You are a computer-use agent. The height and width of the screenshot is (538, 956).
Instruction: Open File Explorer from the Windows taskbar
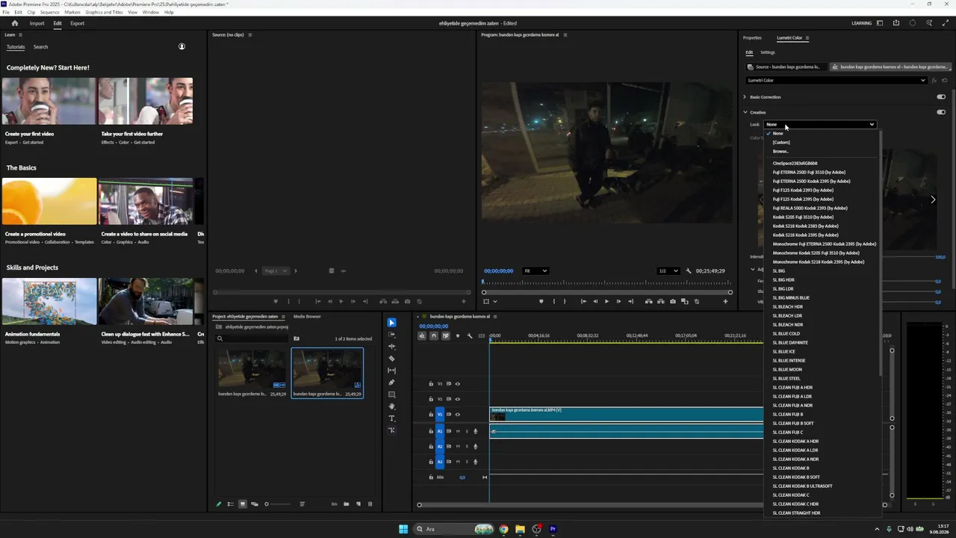click(x=520, y=530)
